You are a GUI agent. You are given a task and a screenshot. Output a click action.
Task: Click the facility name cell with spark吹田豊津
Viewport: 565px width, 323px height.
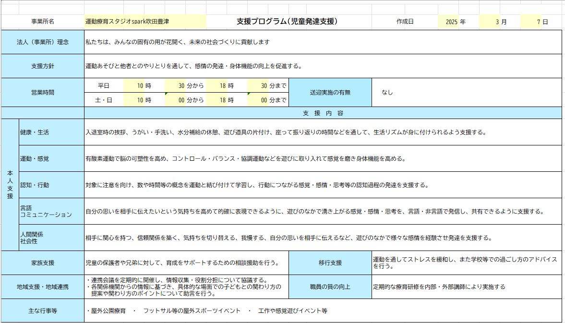[145, 22]
